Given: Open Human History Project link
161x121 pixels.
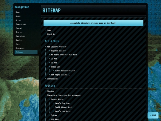Looking at the screenshot, I should (x=65, y=71).
